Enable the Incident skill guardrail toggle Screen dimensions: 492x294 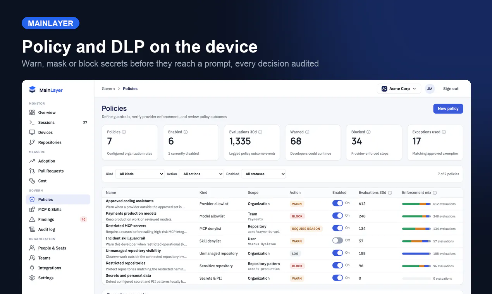pos(337,240)
